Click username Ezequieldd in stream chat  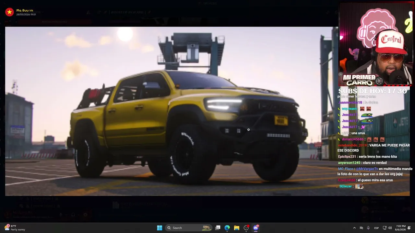point(347,180)
